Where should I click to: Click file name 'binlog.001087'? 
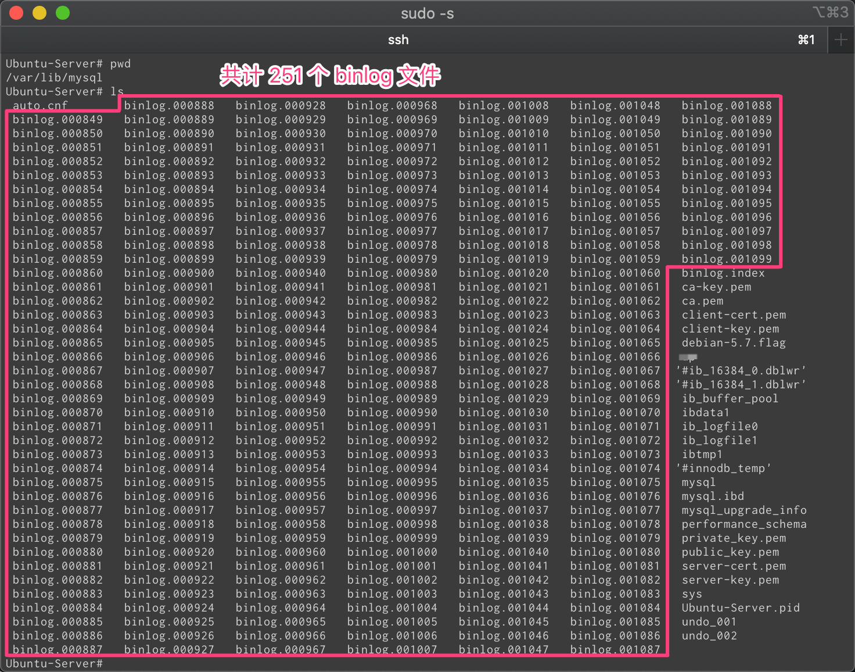point(615,650)
